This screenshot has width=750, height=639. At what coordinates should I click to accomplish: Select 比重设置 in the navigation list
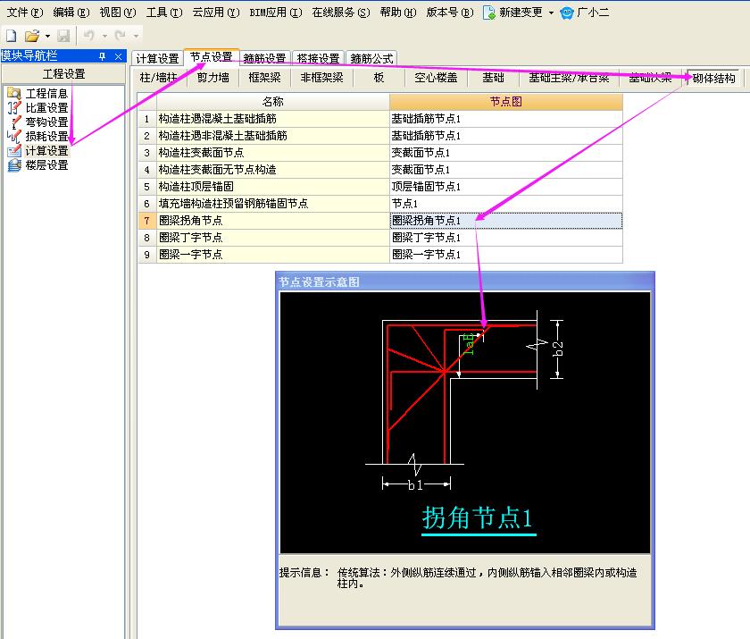(x=46, y=108)
